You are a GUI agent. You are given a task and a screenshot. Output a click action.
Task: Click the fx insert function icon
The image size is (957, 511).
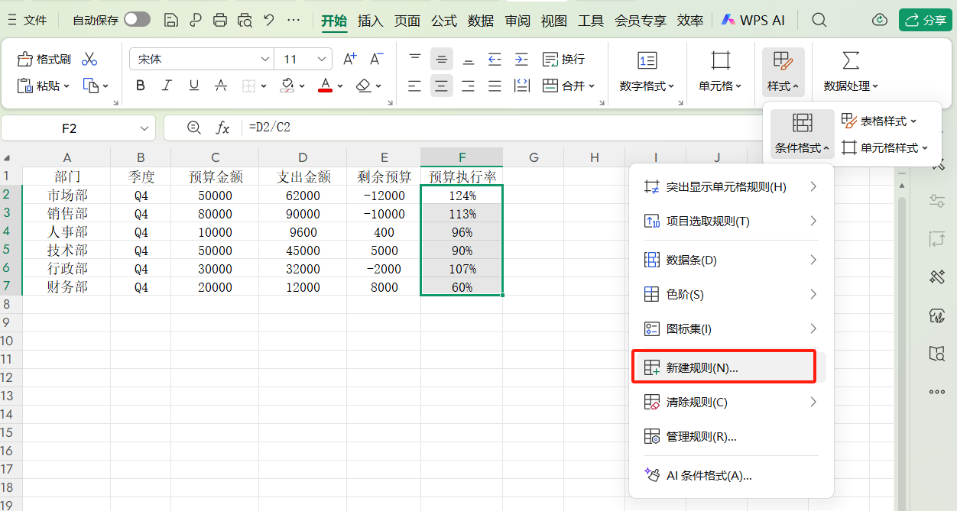pos(222,128)
